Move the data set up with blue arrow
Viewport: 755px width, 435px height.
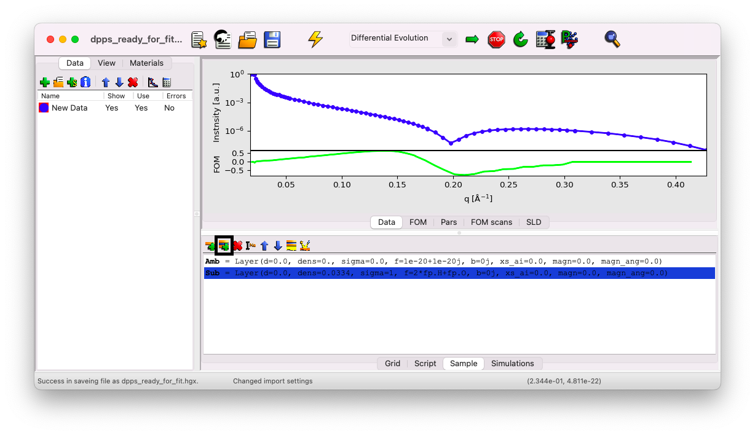click(x=106, y=82)
